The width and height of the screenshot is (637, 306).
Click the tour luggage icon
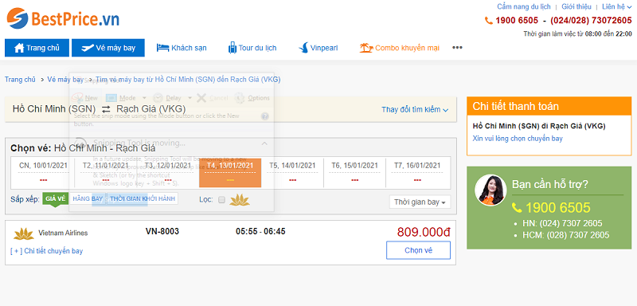point(233,48)
